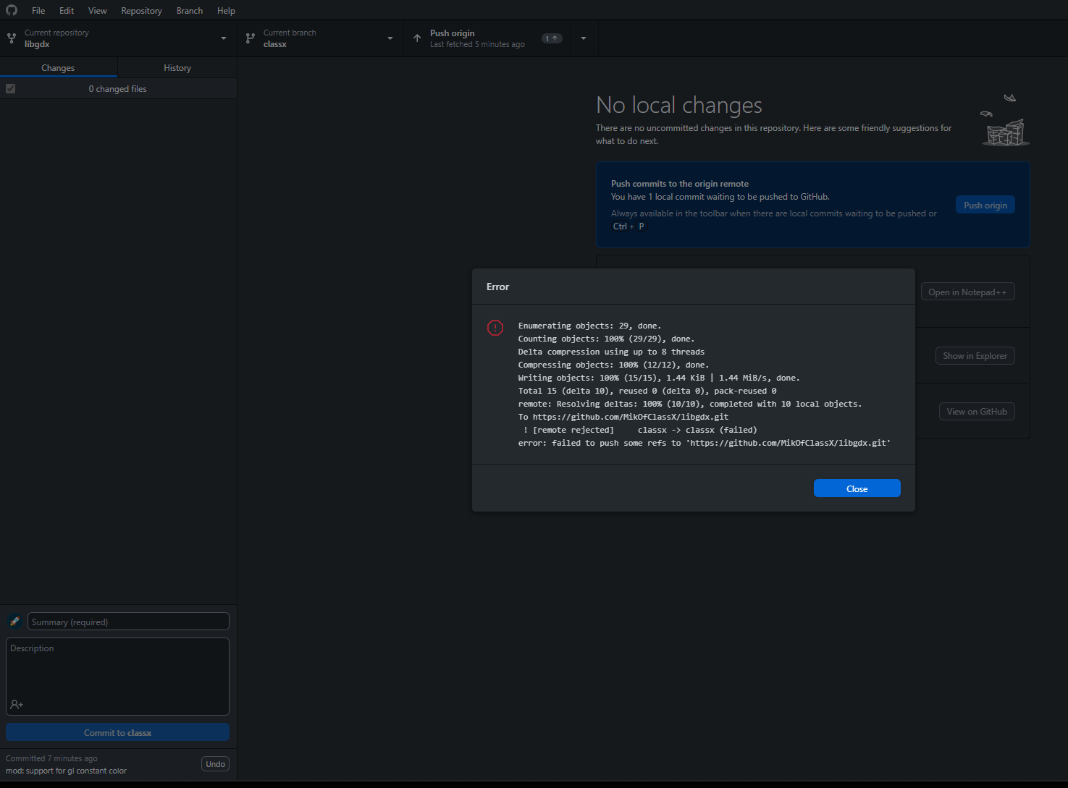Undo the last commit

pyautogui.click(x=215, y=764)
